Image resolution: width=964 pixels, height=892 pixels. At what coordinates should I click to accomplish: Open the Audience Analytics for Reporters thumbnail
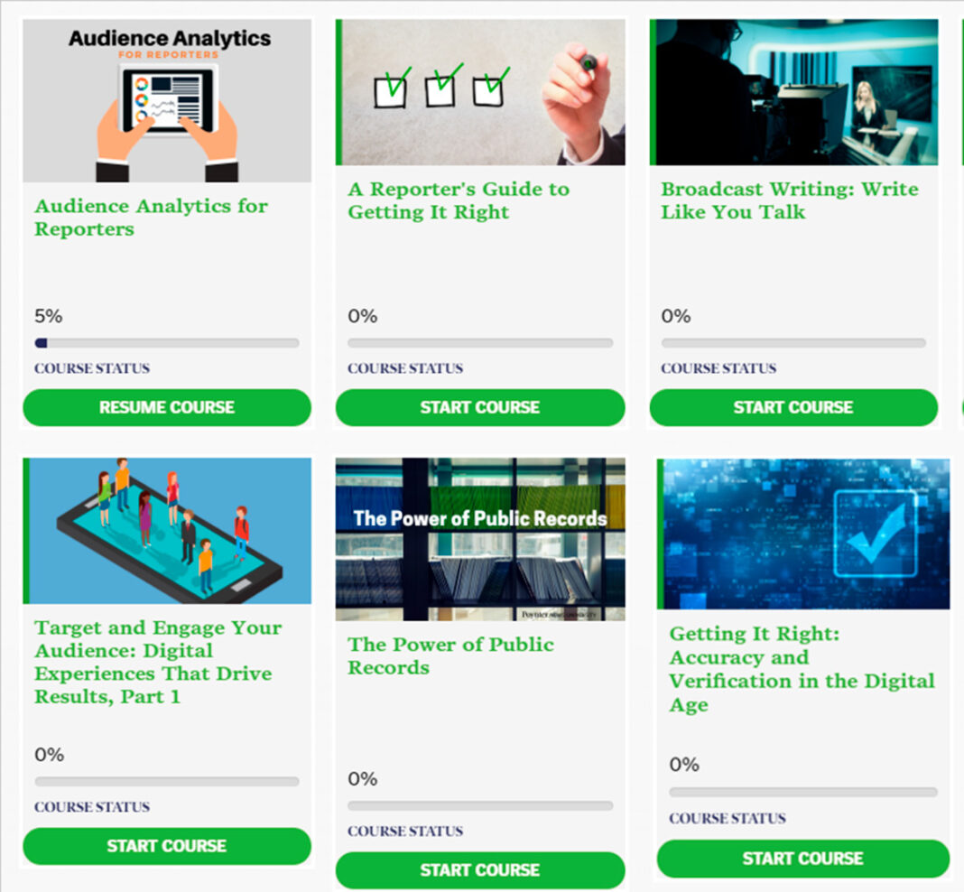tap(167, 100)
